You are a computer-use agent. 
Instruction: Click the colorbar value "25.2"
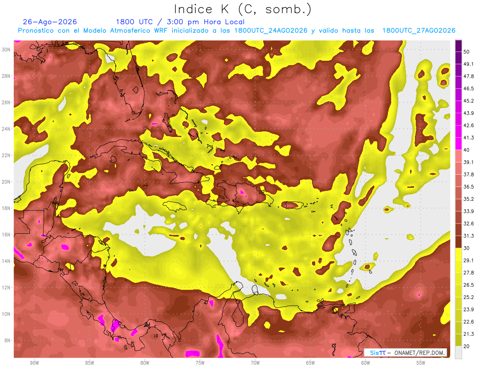(x=469, y=297)
